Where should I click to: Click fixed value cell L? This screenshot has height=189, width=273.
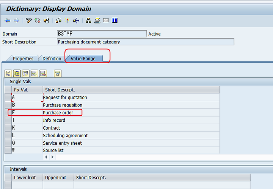pos(27,135)
